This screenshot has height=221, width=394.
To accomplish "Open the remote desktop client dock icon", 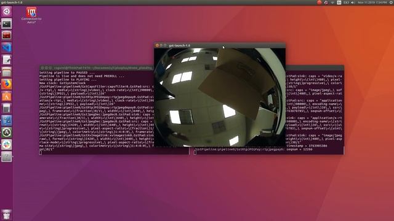I will [x=7, y=120].
